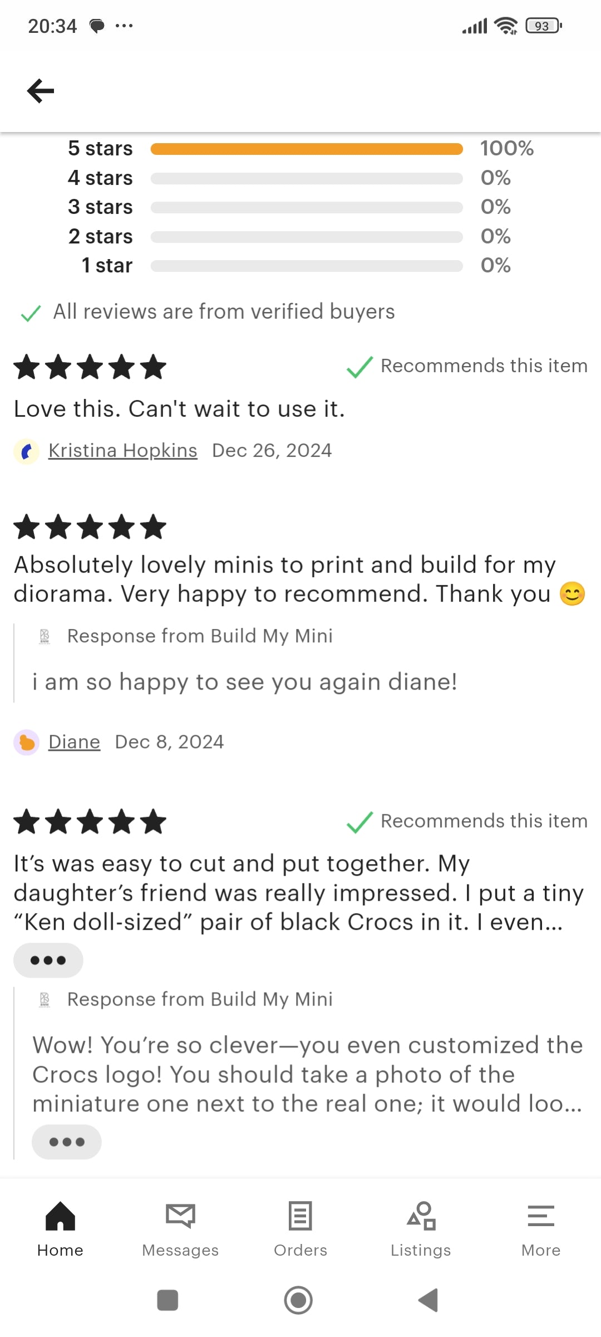Tap the 5 stars rating bar
The width and height of the screenshot is (601, 1337).
coord(307,149)
